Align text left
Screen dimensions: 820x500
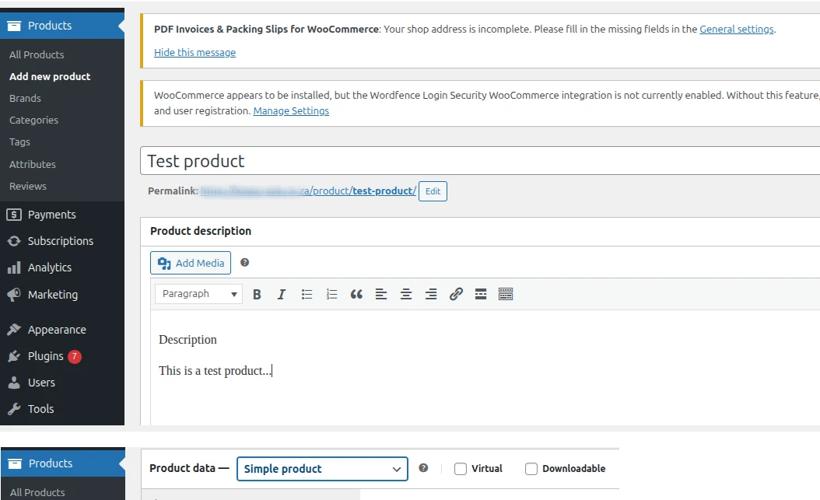point(381,294)
